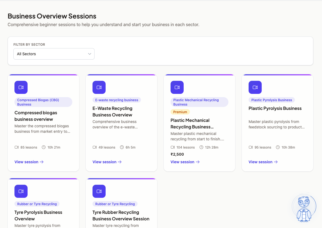Screen dimensions: 322x228
Task: Click Rubber or Tyre Recycling tag on Tyre Pyrolysis card
Action: point(37,204)
